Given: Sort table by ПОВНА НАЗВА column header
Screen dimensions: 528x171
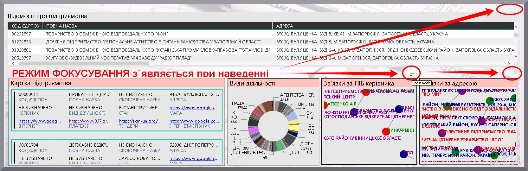Looking at the screenshot, I should pos(157,26).
